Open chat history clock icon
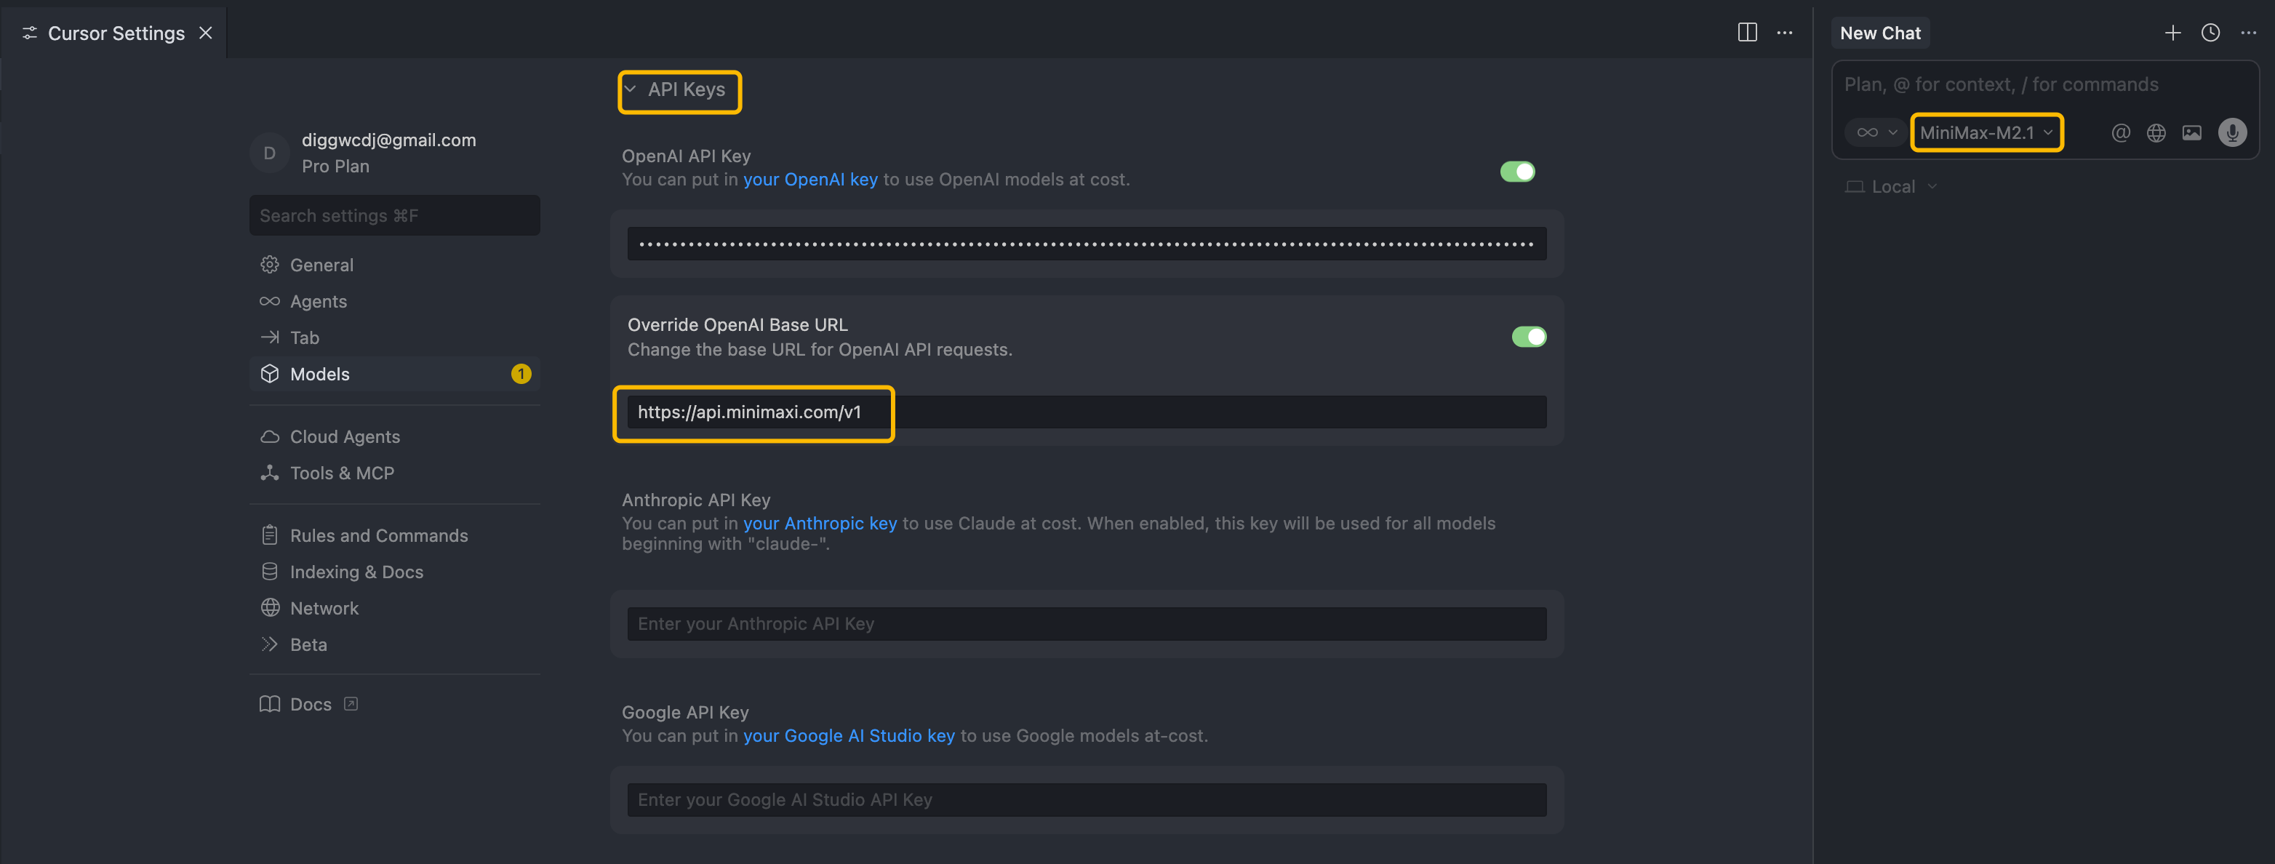The width and height of the screenshot is (2275, 864). (2210, 33)
